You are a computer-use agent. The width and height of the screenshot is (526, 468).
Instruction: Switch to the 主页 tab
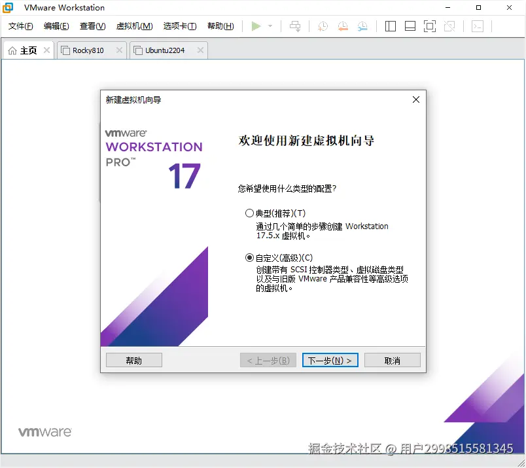[29, 50]
